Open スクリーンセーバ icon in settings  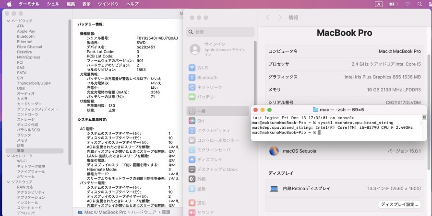[192, 150]
